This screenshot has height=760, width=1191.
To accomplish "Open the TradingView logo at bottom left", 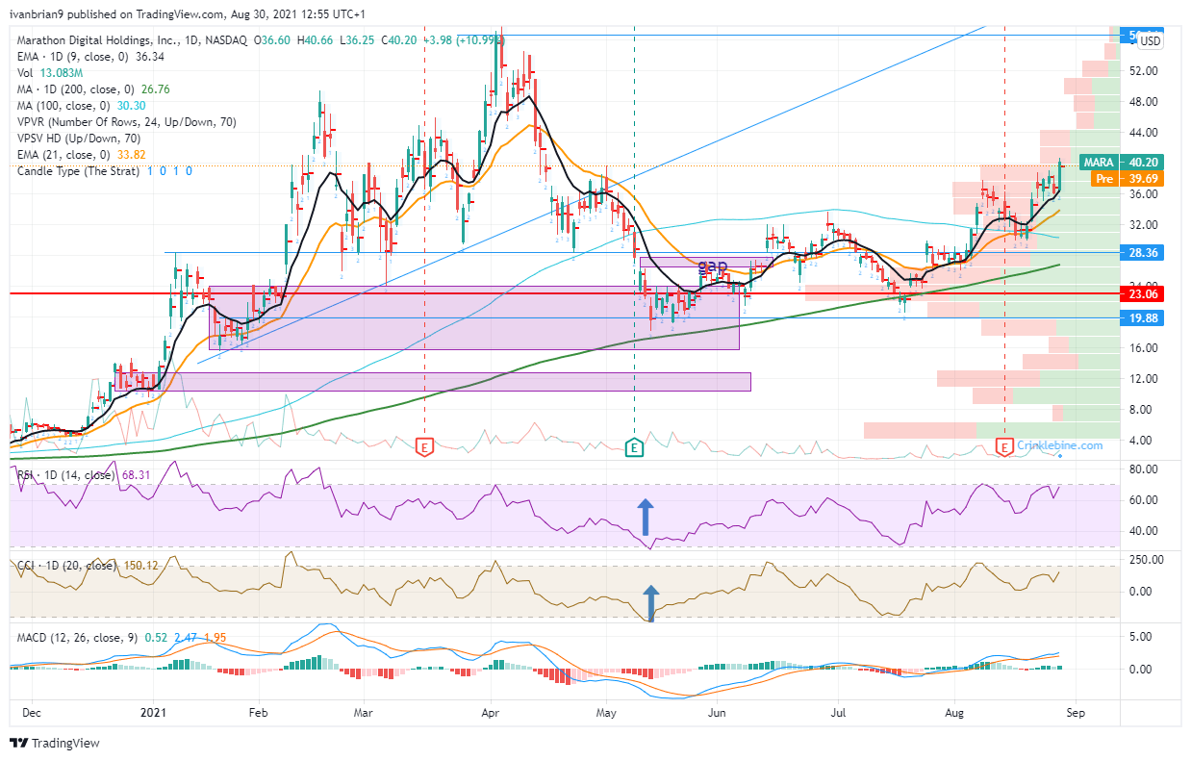I will [x=54, y=743].
